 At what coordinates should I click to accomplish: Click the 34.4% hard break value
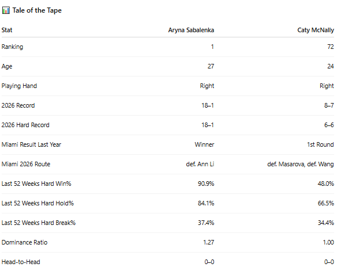coord(326,223)
